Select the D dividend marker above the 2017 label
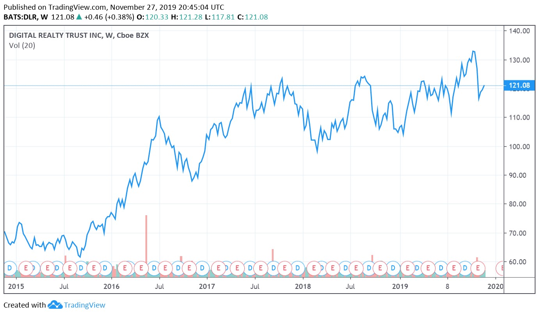This screenshot has width=539, height=315. [x=202, y=268]
